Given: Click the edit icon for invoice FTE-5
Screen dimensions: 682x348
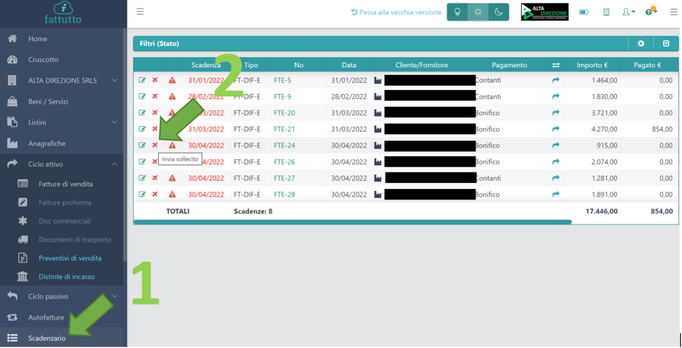Looking at the screenshot, I should [x=142, y=80].
